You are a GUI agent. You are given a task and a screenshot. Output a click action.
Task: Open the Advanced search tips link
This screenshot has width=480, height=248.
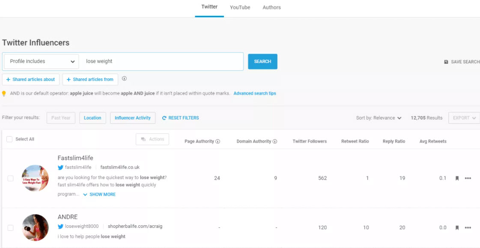pos(255,93)
